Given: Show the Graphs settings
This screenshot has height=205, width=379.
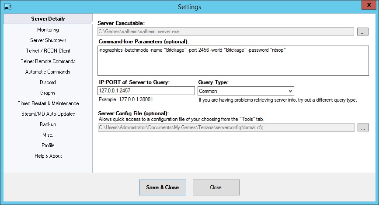Looking at the screenshot, I should [48, 93].
